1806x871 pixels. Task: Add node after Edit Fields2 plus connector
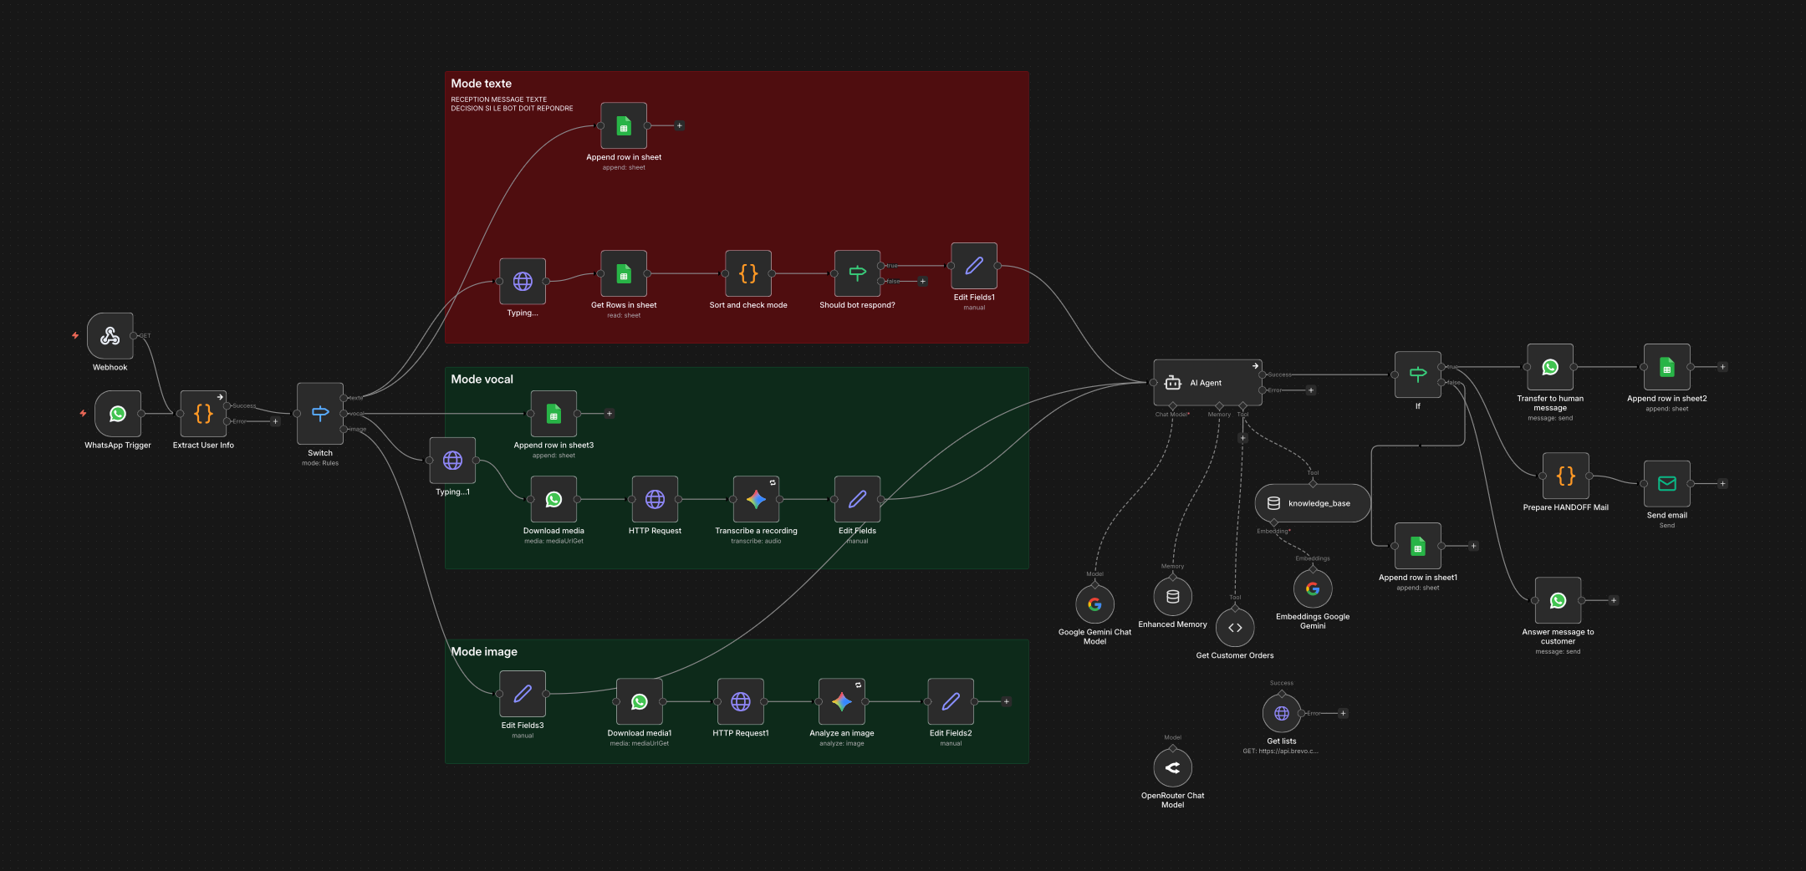tap(1006, 702)
